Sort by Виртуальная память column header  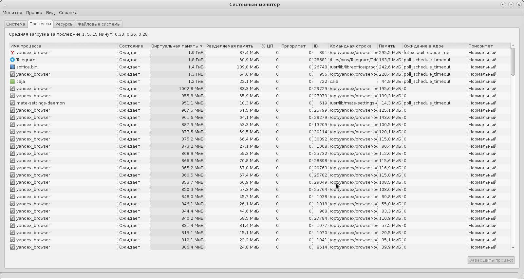pyautogui.click(x=177, y=46)
